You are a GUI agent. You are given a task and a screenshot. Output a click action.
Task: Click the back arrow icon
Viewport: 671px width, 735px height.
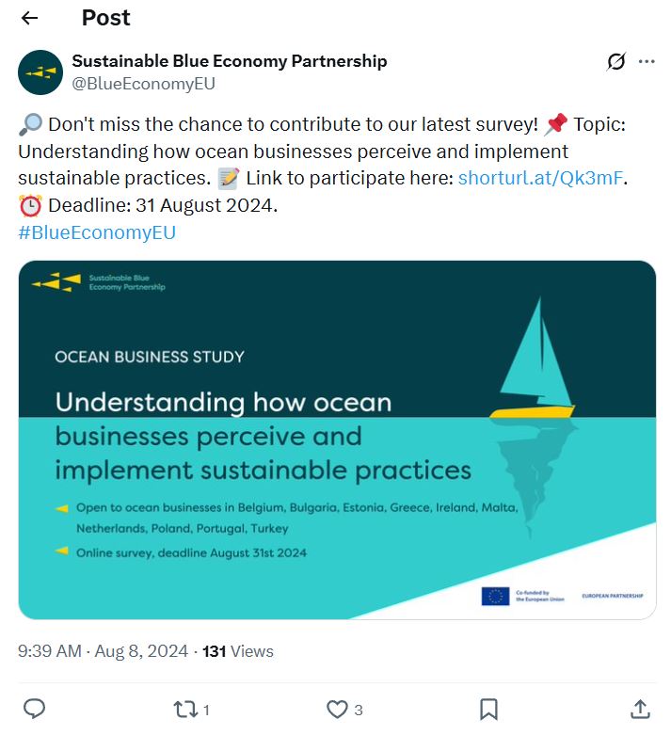(x=29, y=18)
